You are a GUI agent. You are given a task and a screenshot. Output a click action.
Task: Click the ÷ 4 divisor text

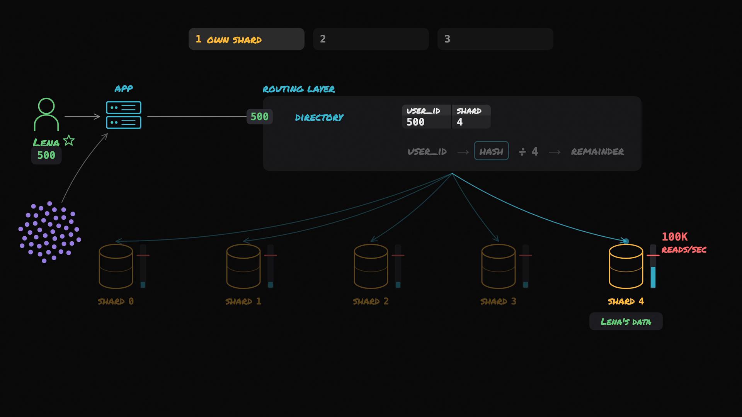[528, 151]
